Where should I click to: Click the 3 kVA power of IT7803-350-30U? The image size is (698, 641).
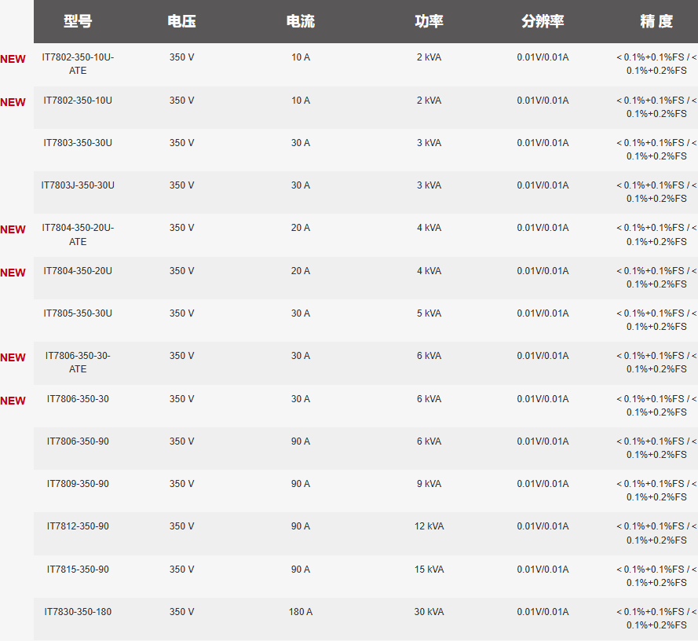point(429,142)
